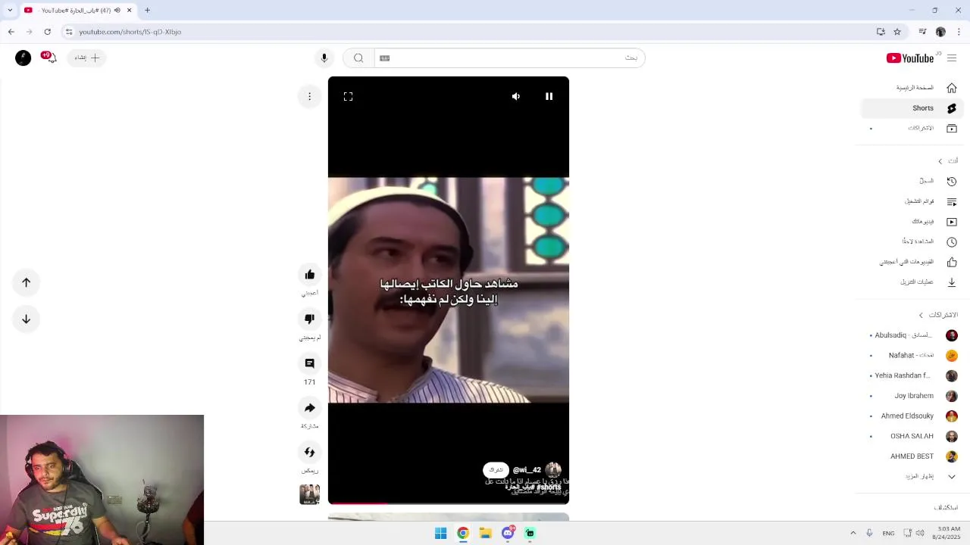Click the address bar URL youtube.com/shorts
The width and height of the screenshot is (970, 545).
(130, 32)
